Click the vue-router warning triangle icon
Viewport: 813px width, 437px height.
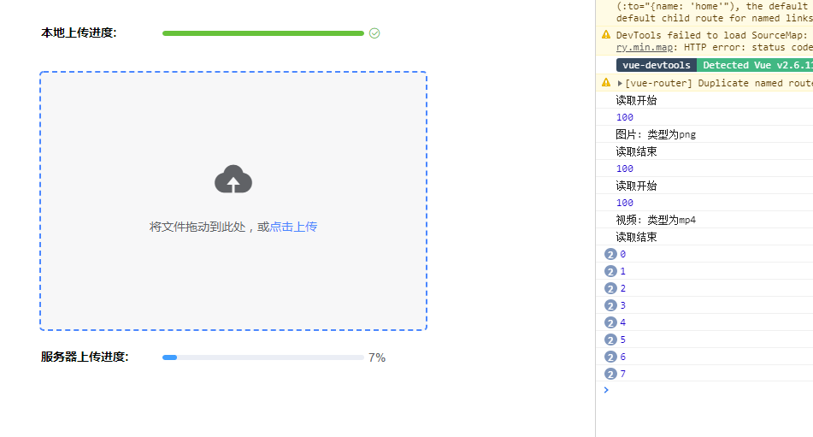point(606,82)
